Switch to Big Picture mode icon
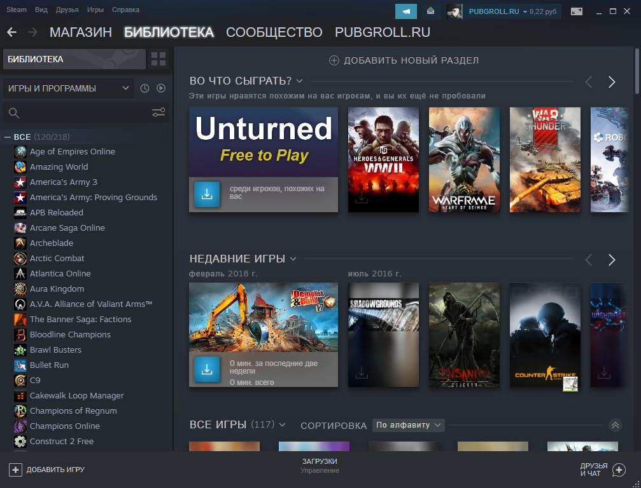 pyautogui.click(x=577, y=11)
